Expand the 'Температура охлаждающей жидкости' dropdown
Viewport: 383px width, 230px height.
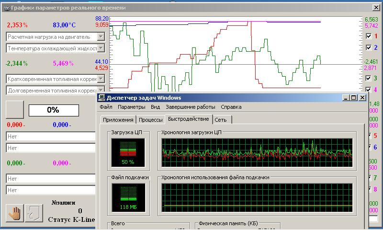click(x=101, y=48)
